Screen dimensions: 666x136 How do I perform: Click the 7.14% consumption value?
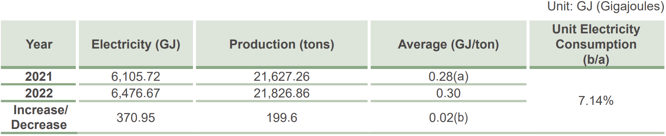[x=596, y=100]
